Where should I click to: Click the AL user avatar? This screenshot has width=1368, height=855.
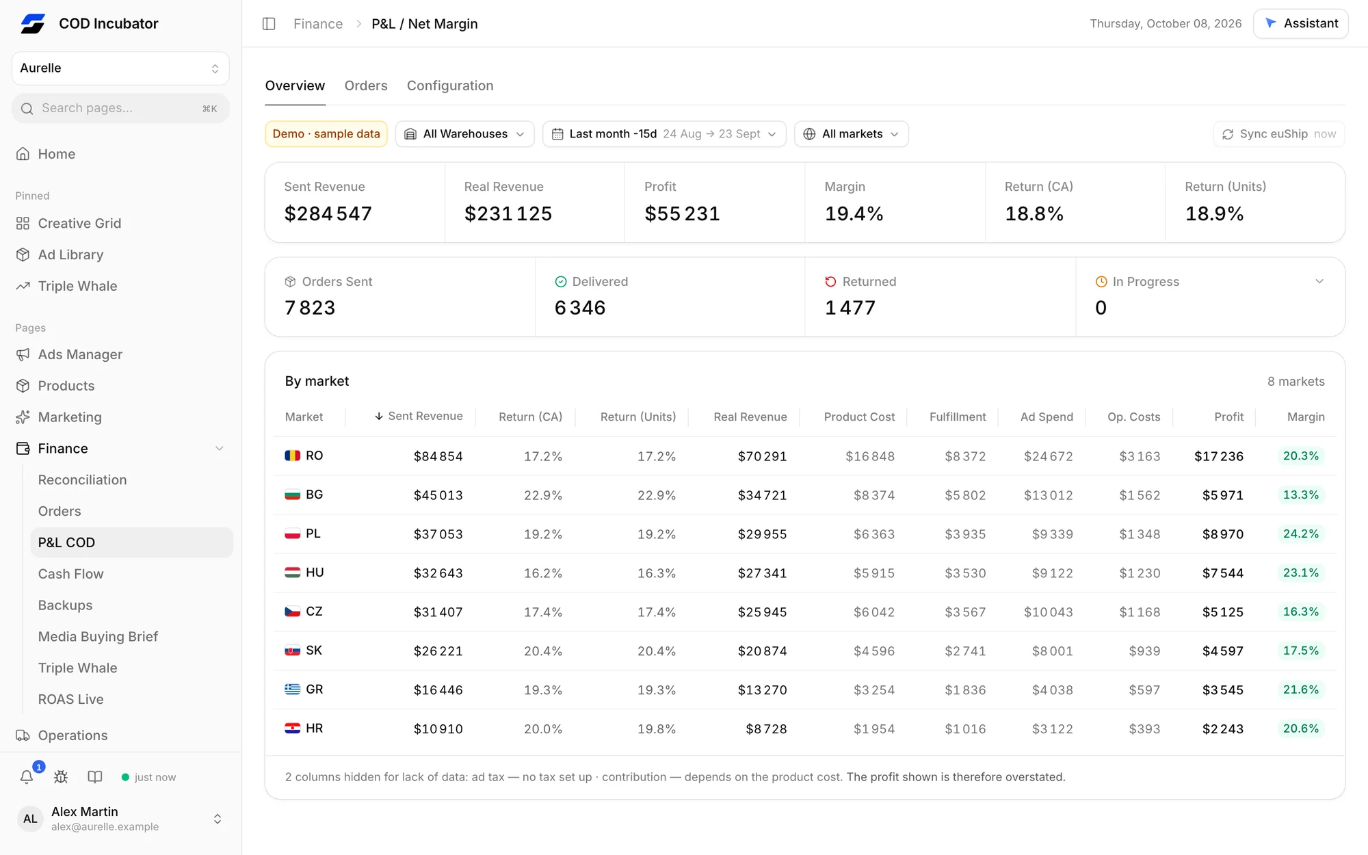[30, 819]
